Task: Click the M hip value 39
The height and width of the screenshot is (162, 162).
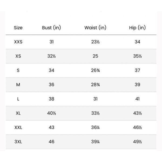Action: [x=137, y=85]
